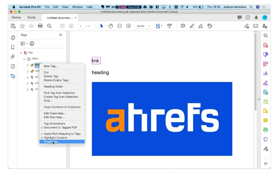Expand the second H2 tag
This screenshot has width=280, height=173.
[x=28, y=71]
